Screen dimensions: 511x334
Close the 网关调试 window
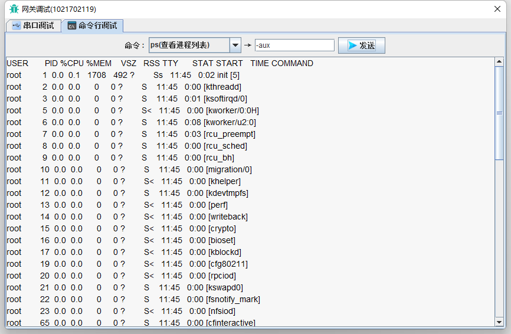pos(497,9)
